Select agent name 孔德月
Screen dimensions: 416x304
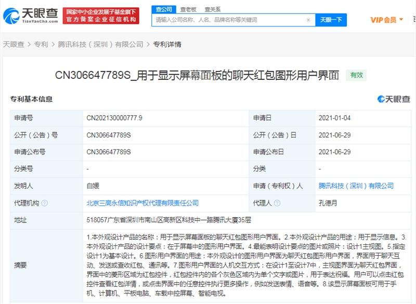tap(328, 203)
